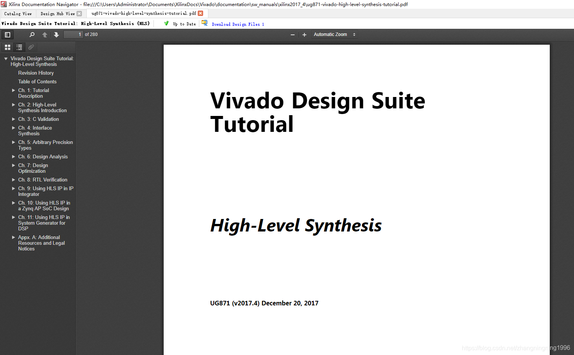Expand Ch. 8 RTL Verification

pyautogui.click(x=14, y=180)
